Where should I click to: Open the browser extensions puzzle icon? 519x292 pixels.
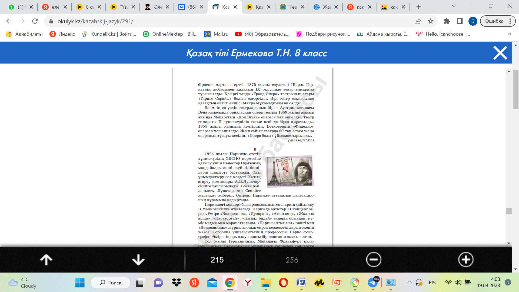(447, 21)
